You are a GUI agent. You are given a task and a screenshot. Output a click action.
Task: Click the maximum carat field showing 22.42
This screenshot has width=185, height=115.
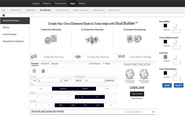66,81
